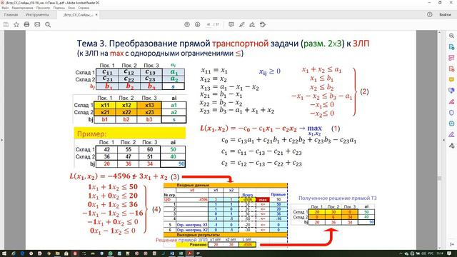Show hidden system tray icons

pyautogui.click(x=401, y=253)
